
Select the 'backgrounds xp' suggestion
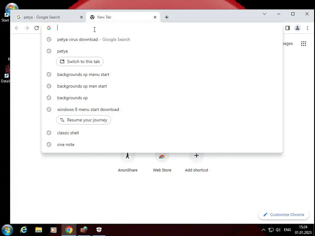pos(162,98)
